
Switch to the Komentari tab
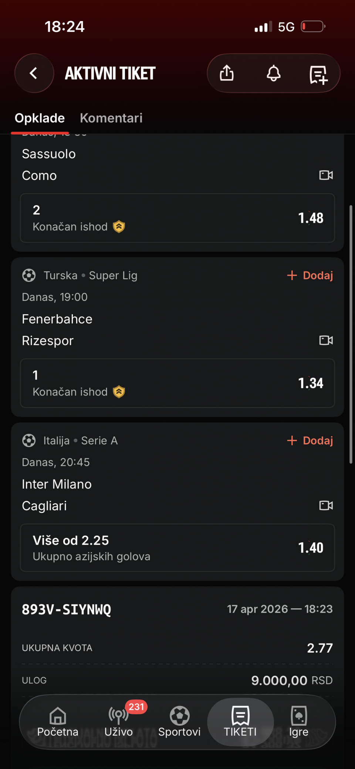click(111, 118)
